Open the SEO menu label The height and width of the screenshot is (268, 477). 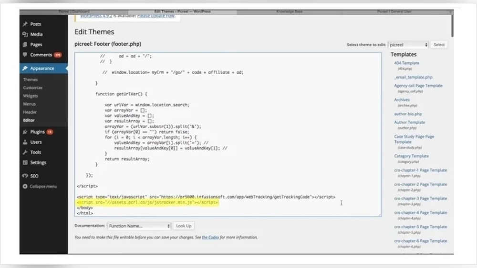(x=34, y=176)
